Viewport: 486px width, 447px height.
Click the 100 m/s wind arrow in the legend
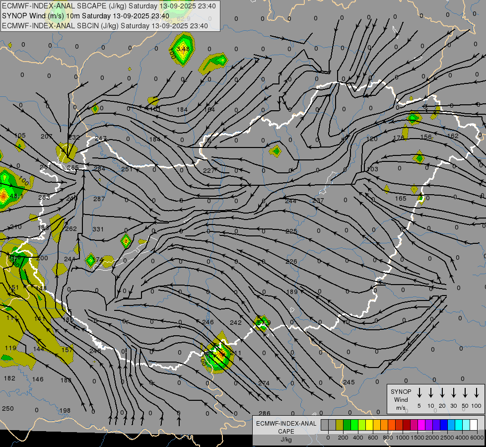coord(477,393)
